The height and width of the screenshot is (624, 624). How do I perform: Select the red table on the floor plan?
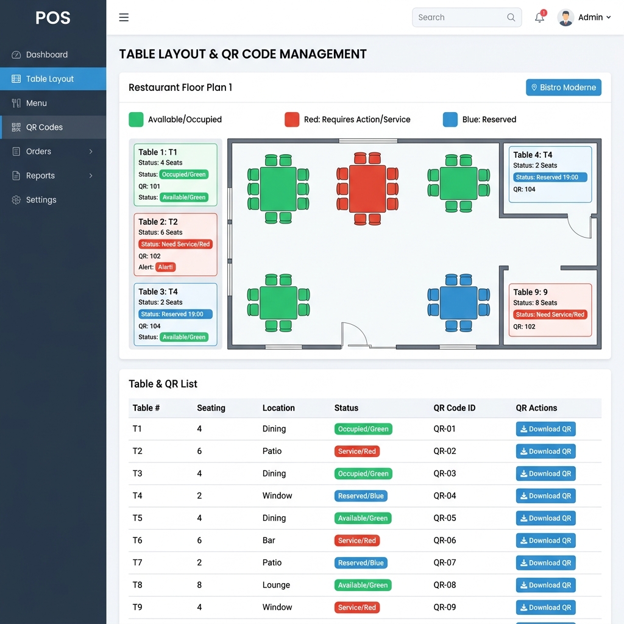367,189
